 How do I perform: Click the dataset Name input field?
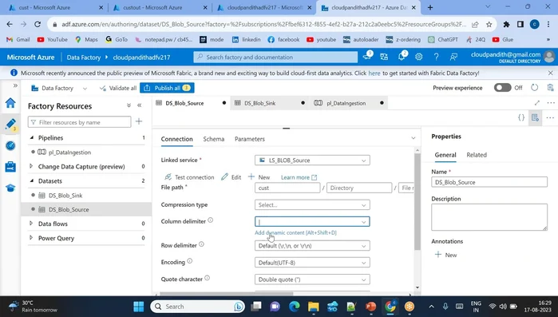[489, 182]
